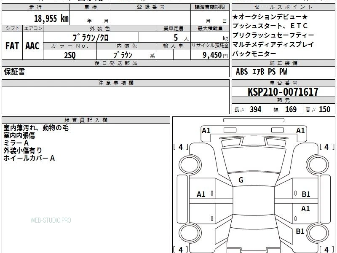Click the mileage value 18,955 km

51,18
